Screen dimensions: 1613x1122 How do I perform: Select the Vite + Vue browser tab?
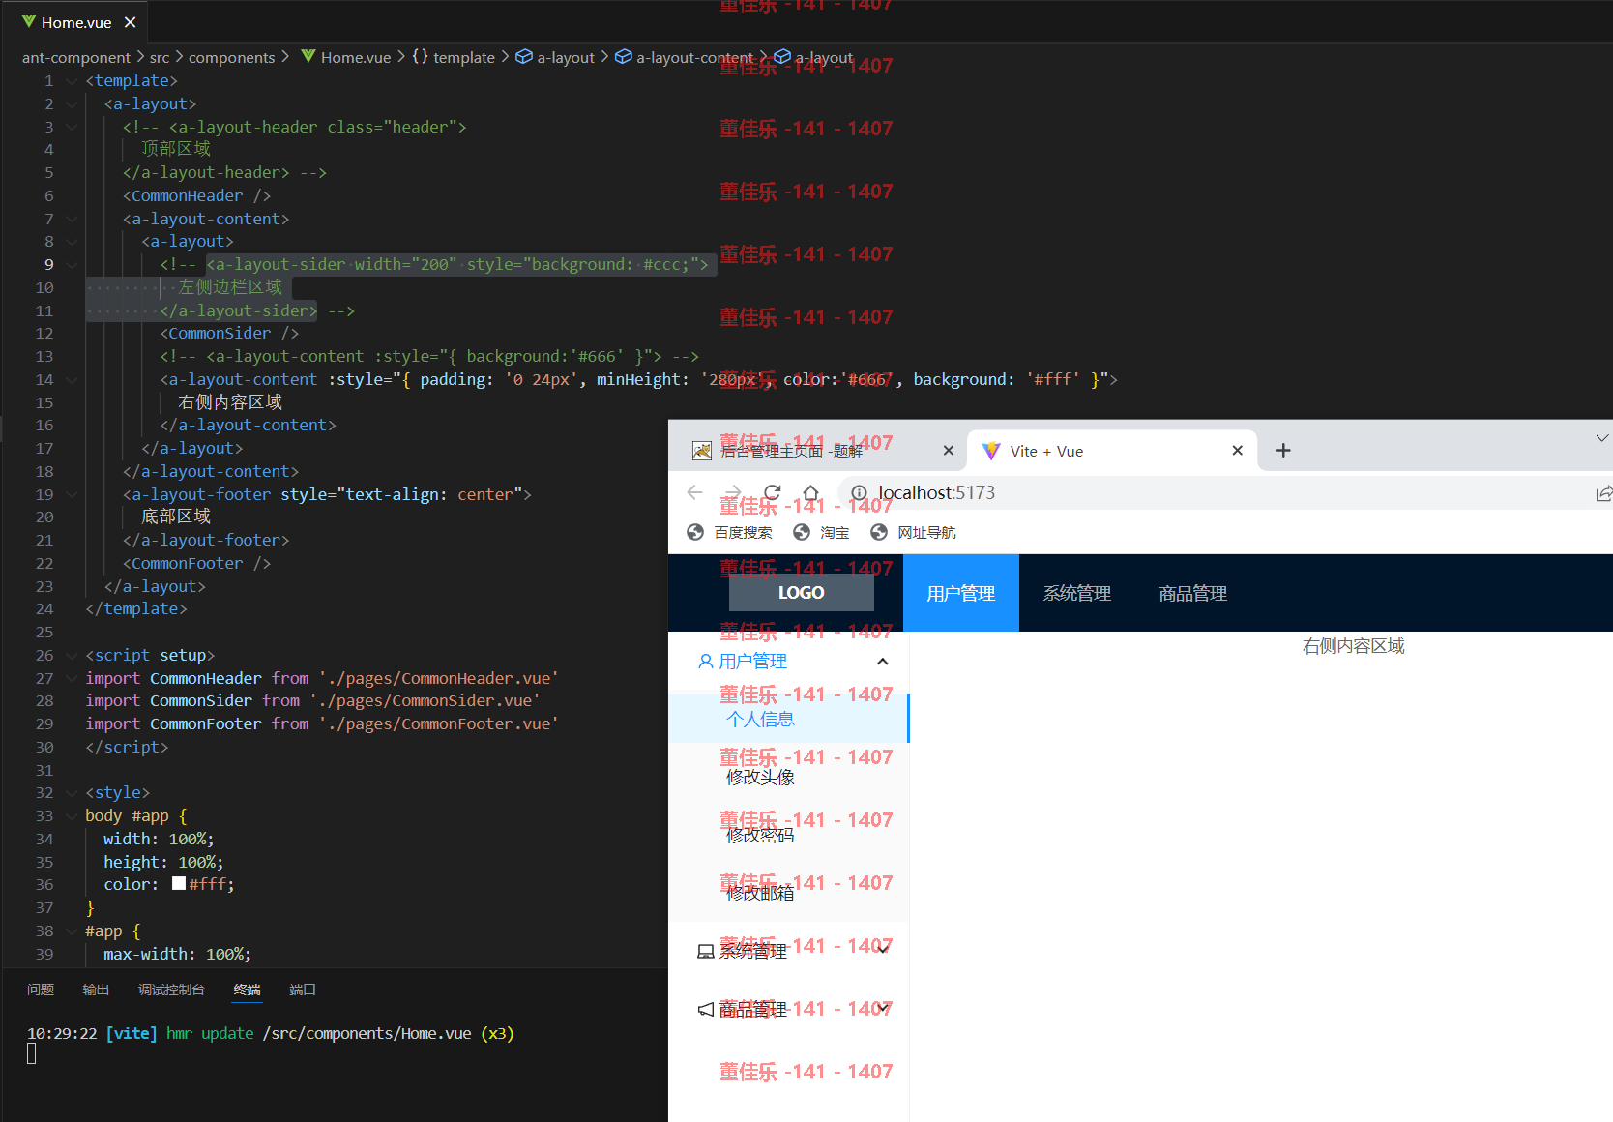point(1112,451)
